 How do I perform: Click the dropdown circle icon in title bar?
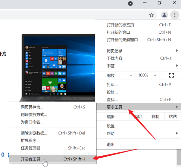130,3
